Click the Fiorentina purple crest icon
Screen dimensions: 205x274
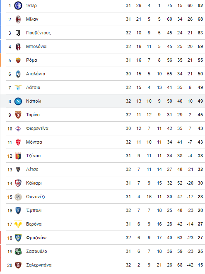[18, 129]
